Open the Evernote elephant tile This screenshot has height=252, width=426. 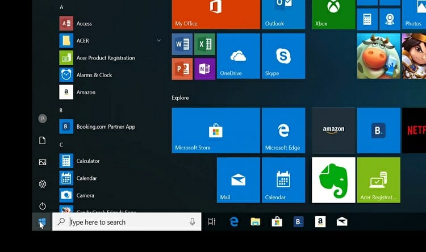[x=333, y=180]
